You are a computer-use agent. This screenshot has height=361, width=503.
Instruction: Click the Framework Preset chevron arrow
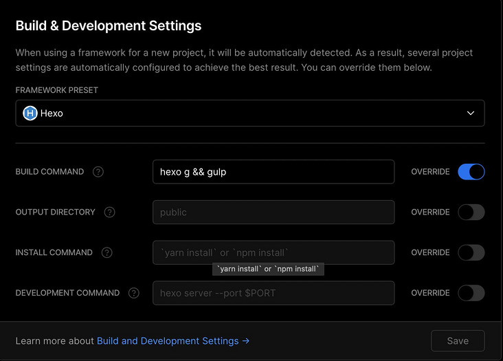471,113
